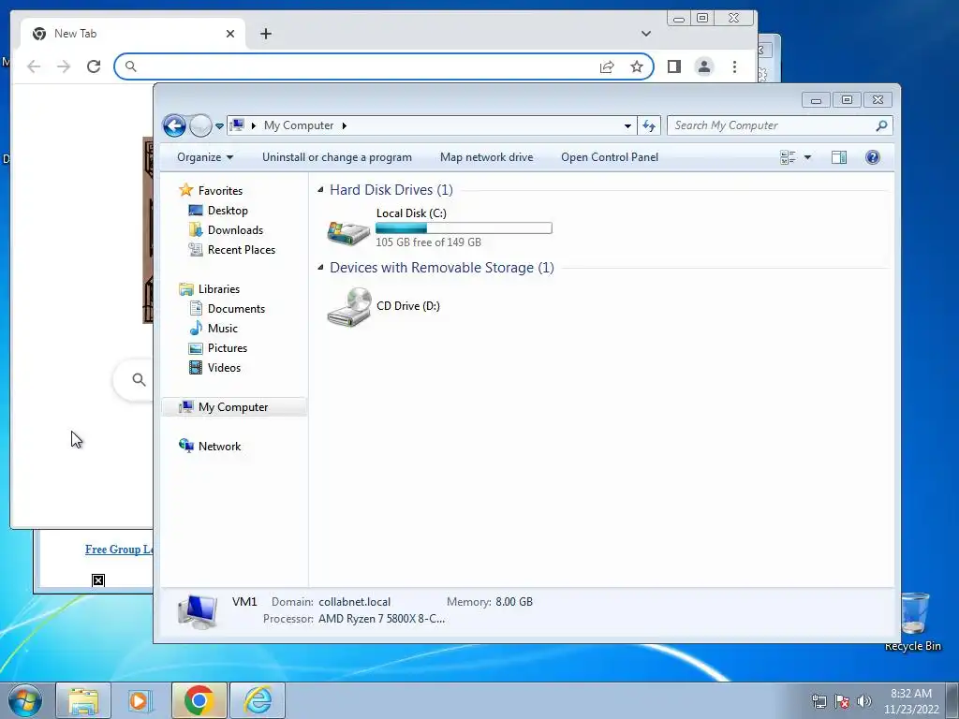Open recent pages dropdown beside Forward arrow
959x719 pixels.
(x=219, y=126)
